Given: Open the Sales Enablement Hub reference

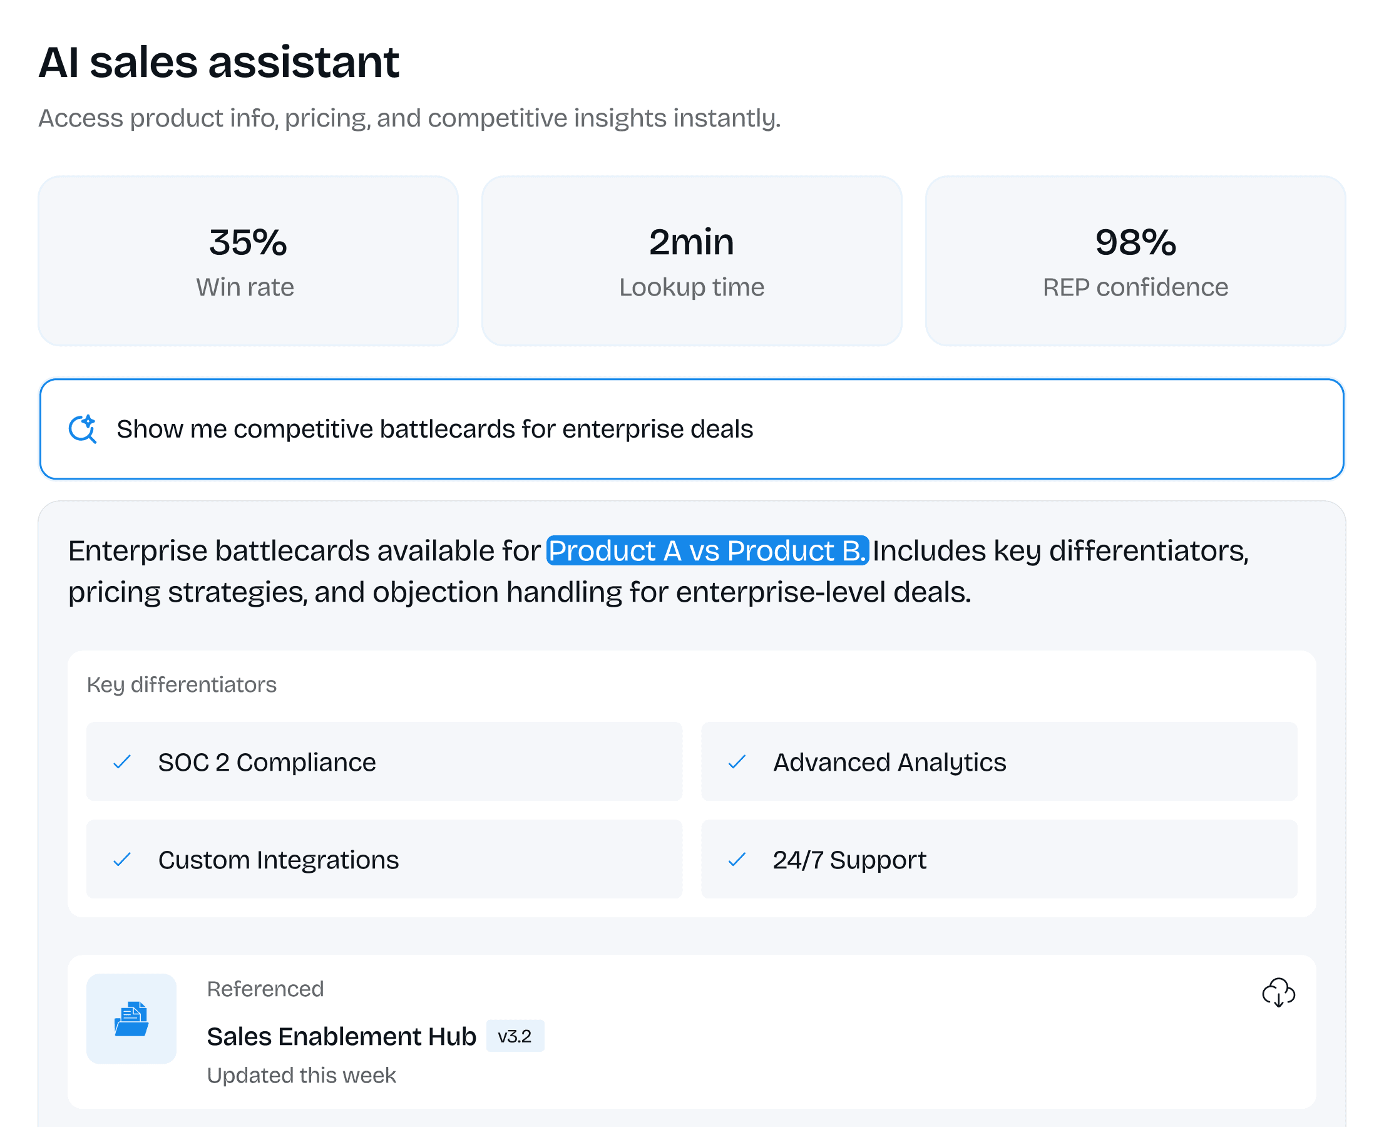Looking at the screenshot, I should (341, 1036).
